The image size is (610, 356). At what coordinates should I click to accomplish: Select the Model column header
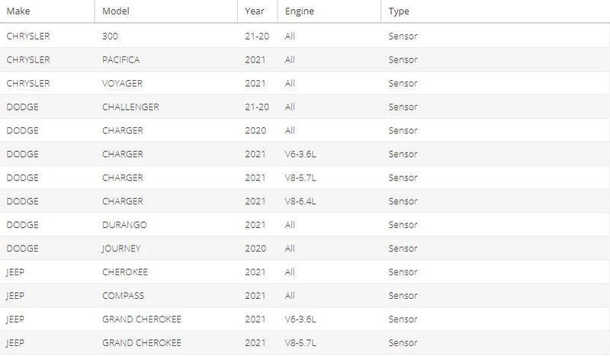tap(166, 11)
